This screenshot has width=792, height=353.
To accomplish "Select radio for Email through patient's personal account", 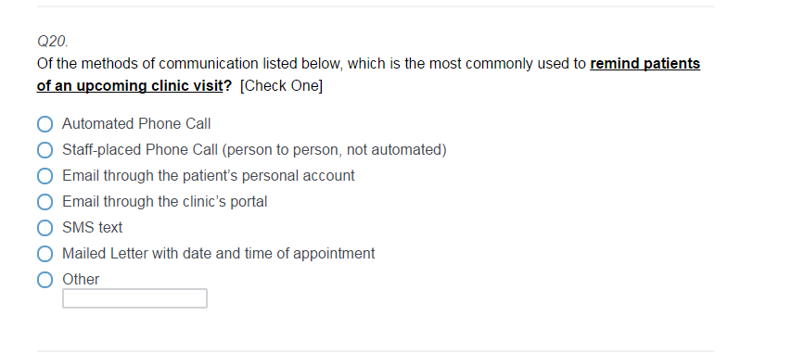I will 45,176.
